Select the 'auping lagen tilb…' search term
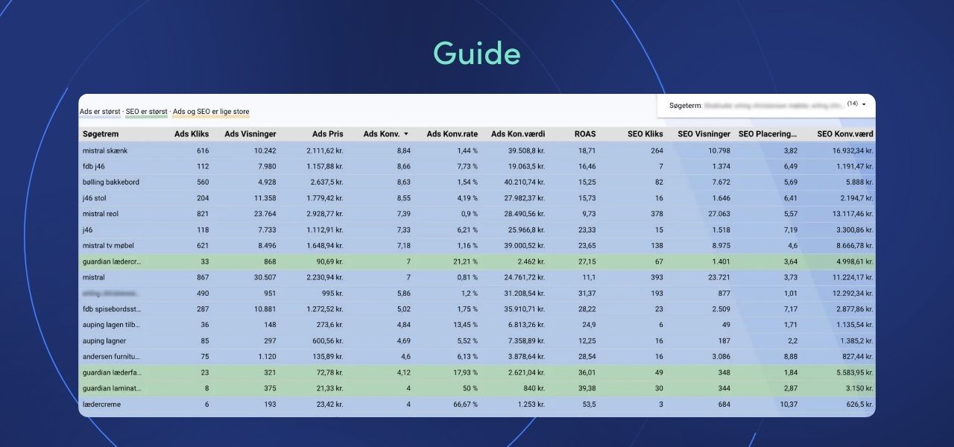The height and width of the screenshot is (447, 954). click(x=111, y=325)
